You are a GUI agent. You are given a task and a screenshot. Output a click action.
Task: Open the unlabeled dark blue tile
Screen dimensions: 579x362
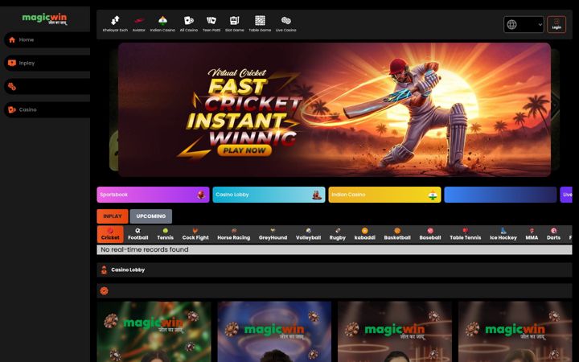[500, 195]
